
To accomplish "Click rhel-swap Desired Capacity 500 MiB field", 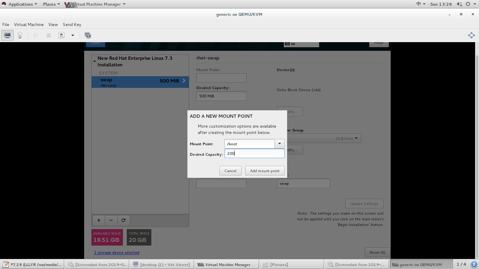I will pyautogui.click(x=222, y=96).
